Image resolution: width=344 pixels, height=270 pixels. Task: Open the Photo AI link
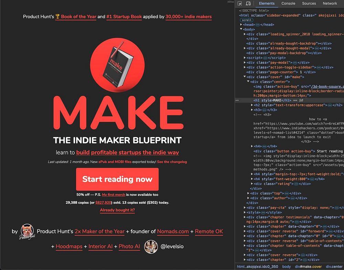pyautogui.click(x=129, y=247)
